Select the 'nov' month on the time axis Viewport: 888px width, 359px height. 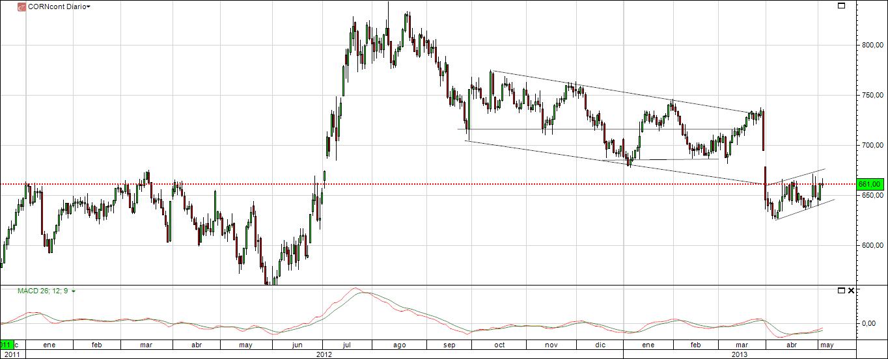550,345
